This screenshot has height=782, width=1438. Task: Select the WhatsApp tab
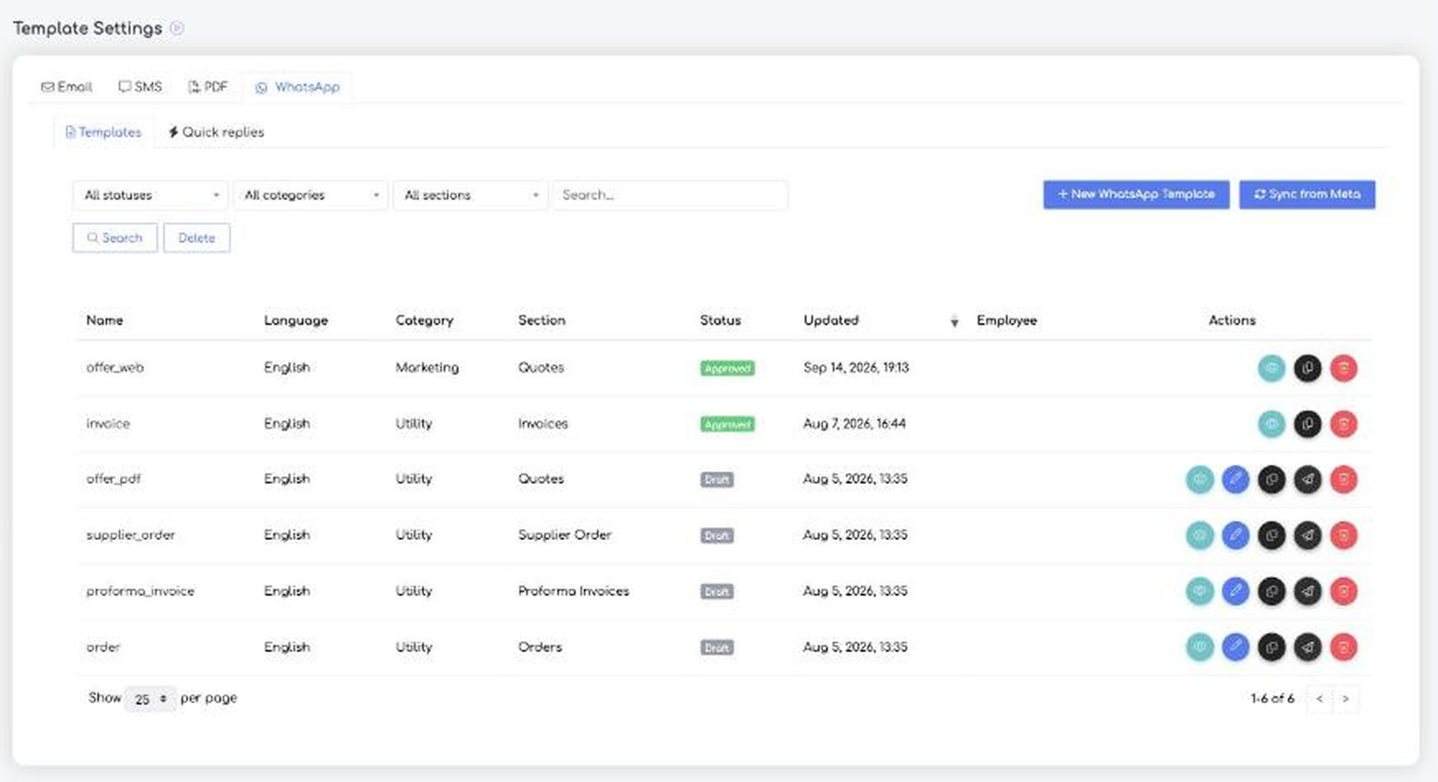point(298,87)
